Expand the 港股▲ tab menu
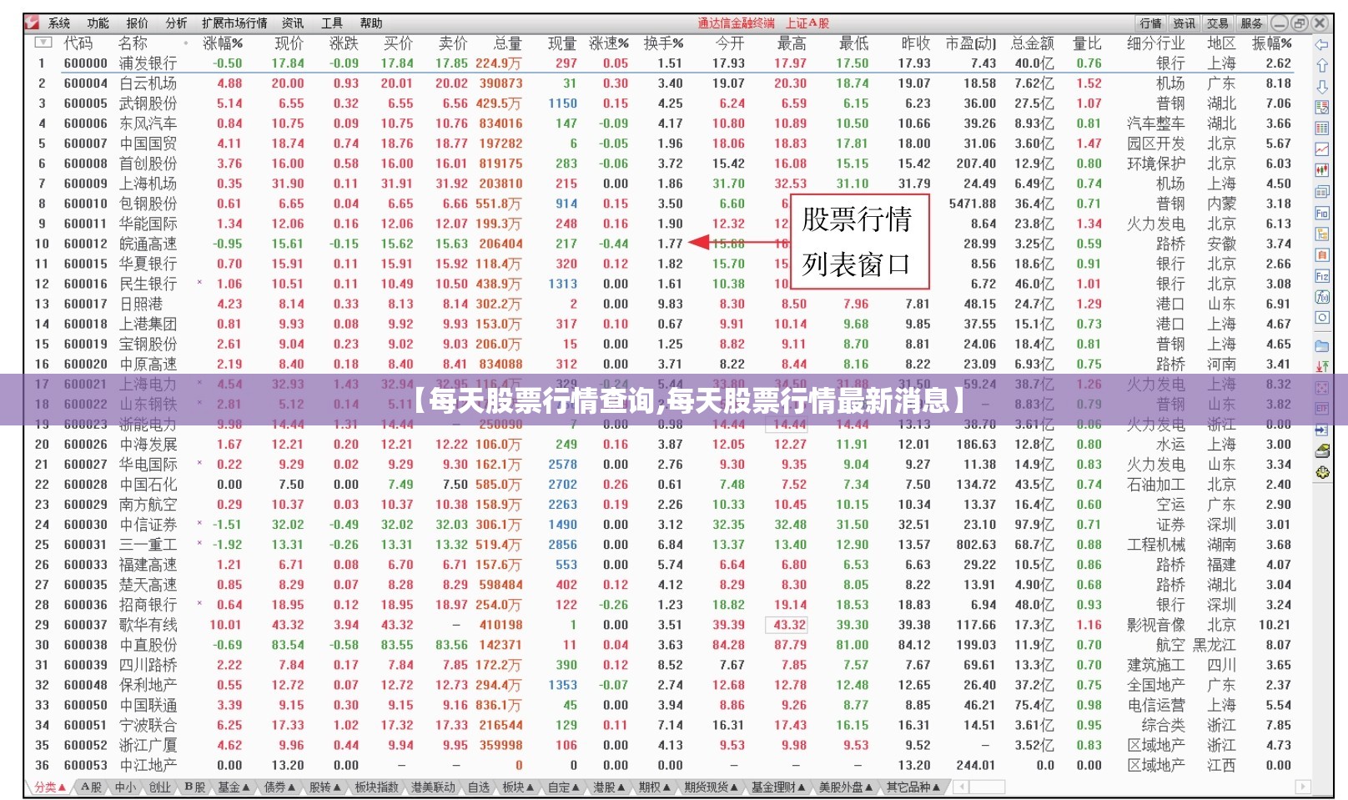Screen dimensions: 1348x800 608,787
